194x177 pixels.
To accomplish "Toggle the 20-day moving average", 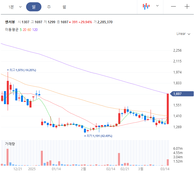I will coord(24,30).
